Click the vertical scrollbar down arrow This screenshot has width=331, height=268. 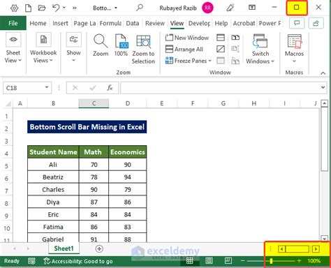point(324,238)
